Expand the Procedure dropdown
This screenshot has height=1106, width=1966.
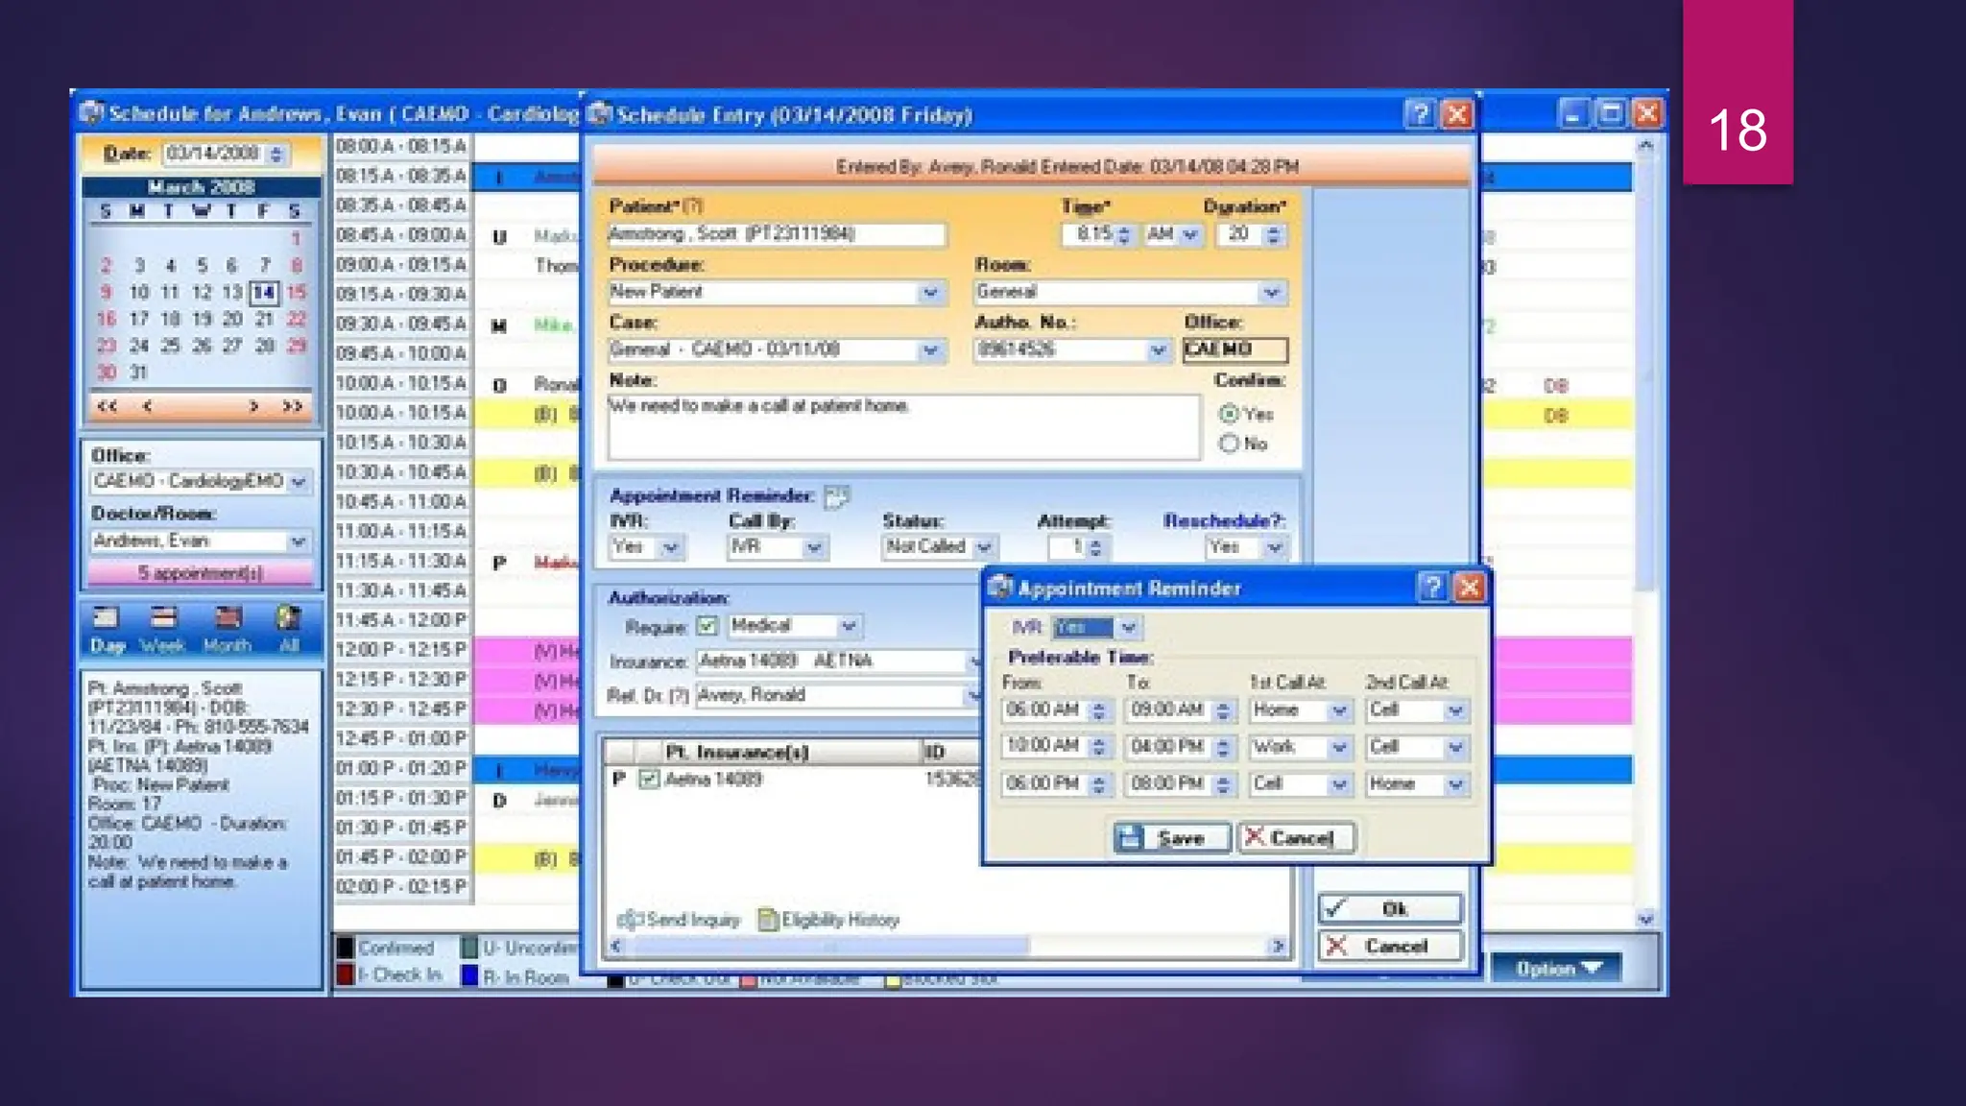[929, 293]
